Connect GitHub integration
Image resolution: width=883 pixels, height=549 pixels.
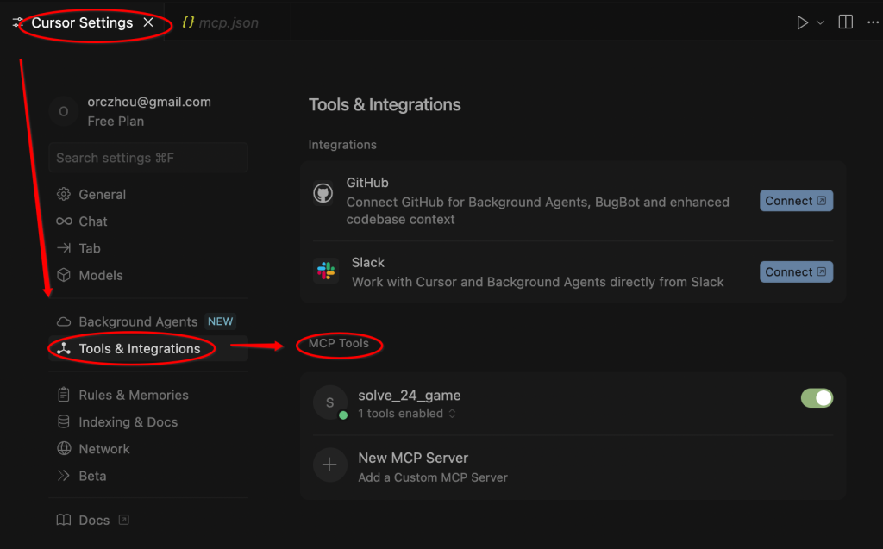[795, 200]
